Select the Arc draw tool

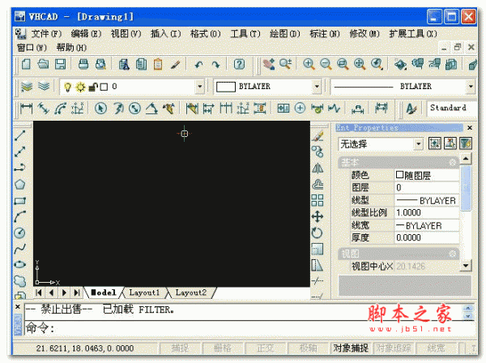(x=19, y=216)
